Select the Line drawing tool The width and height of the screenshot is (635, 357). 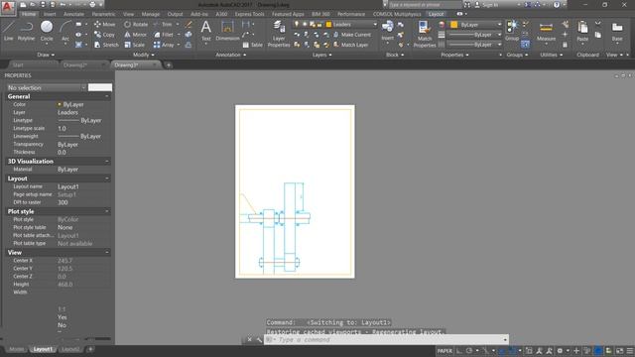point(8,31)
